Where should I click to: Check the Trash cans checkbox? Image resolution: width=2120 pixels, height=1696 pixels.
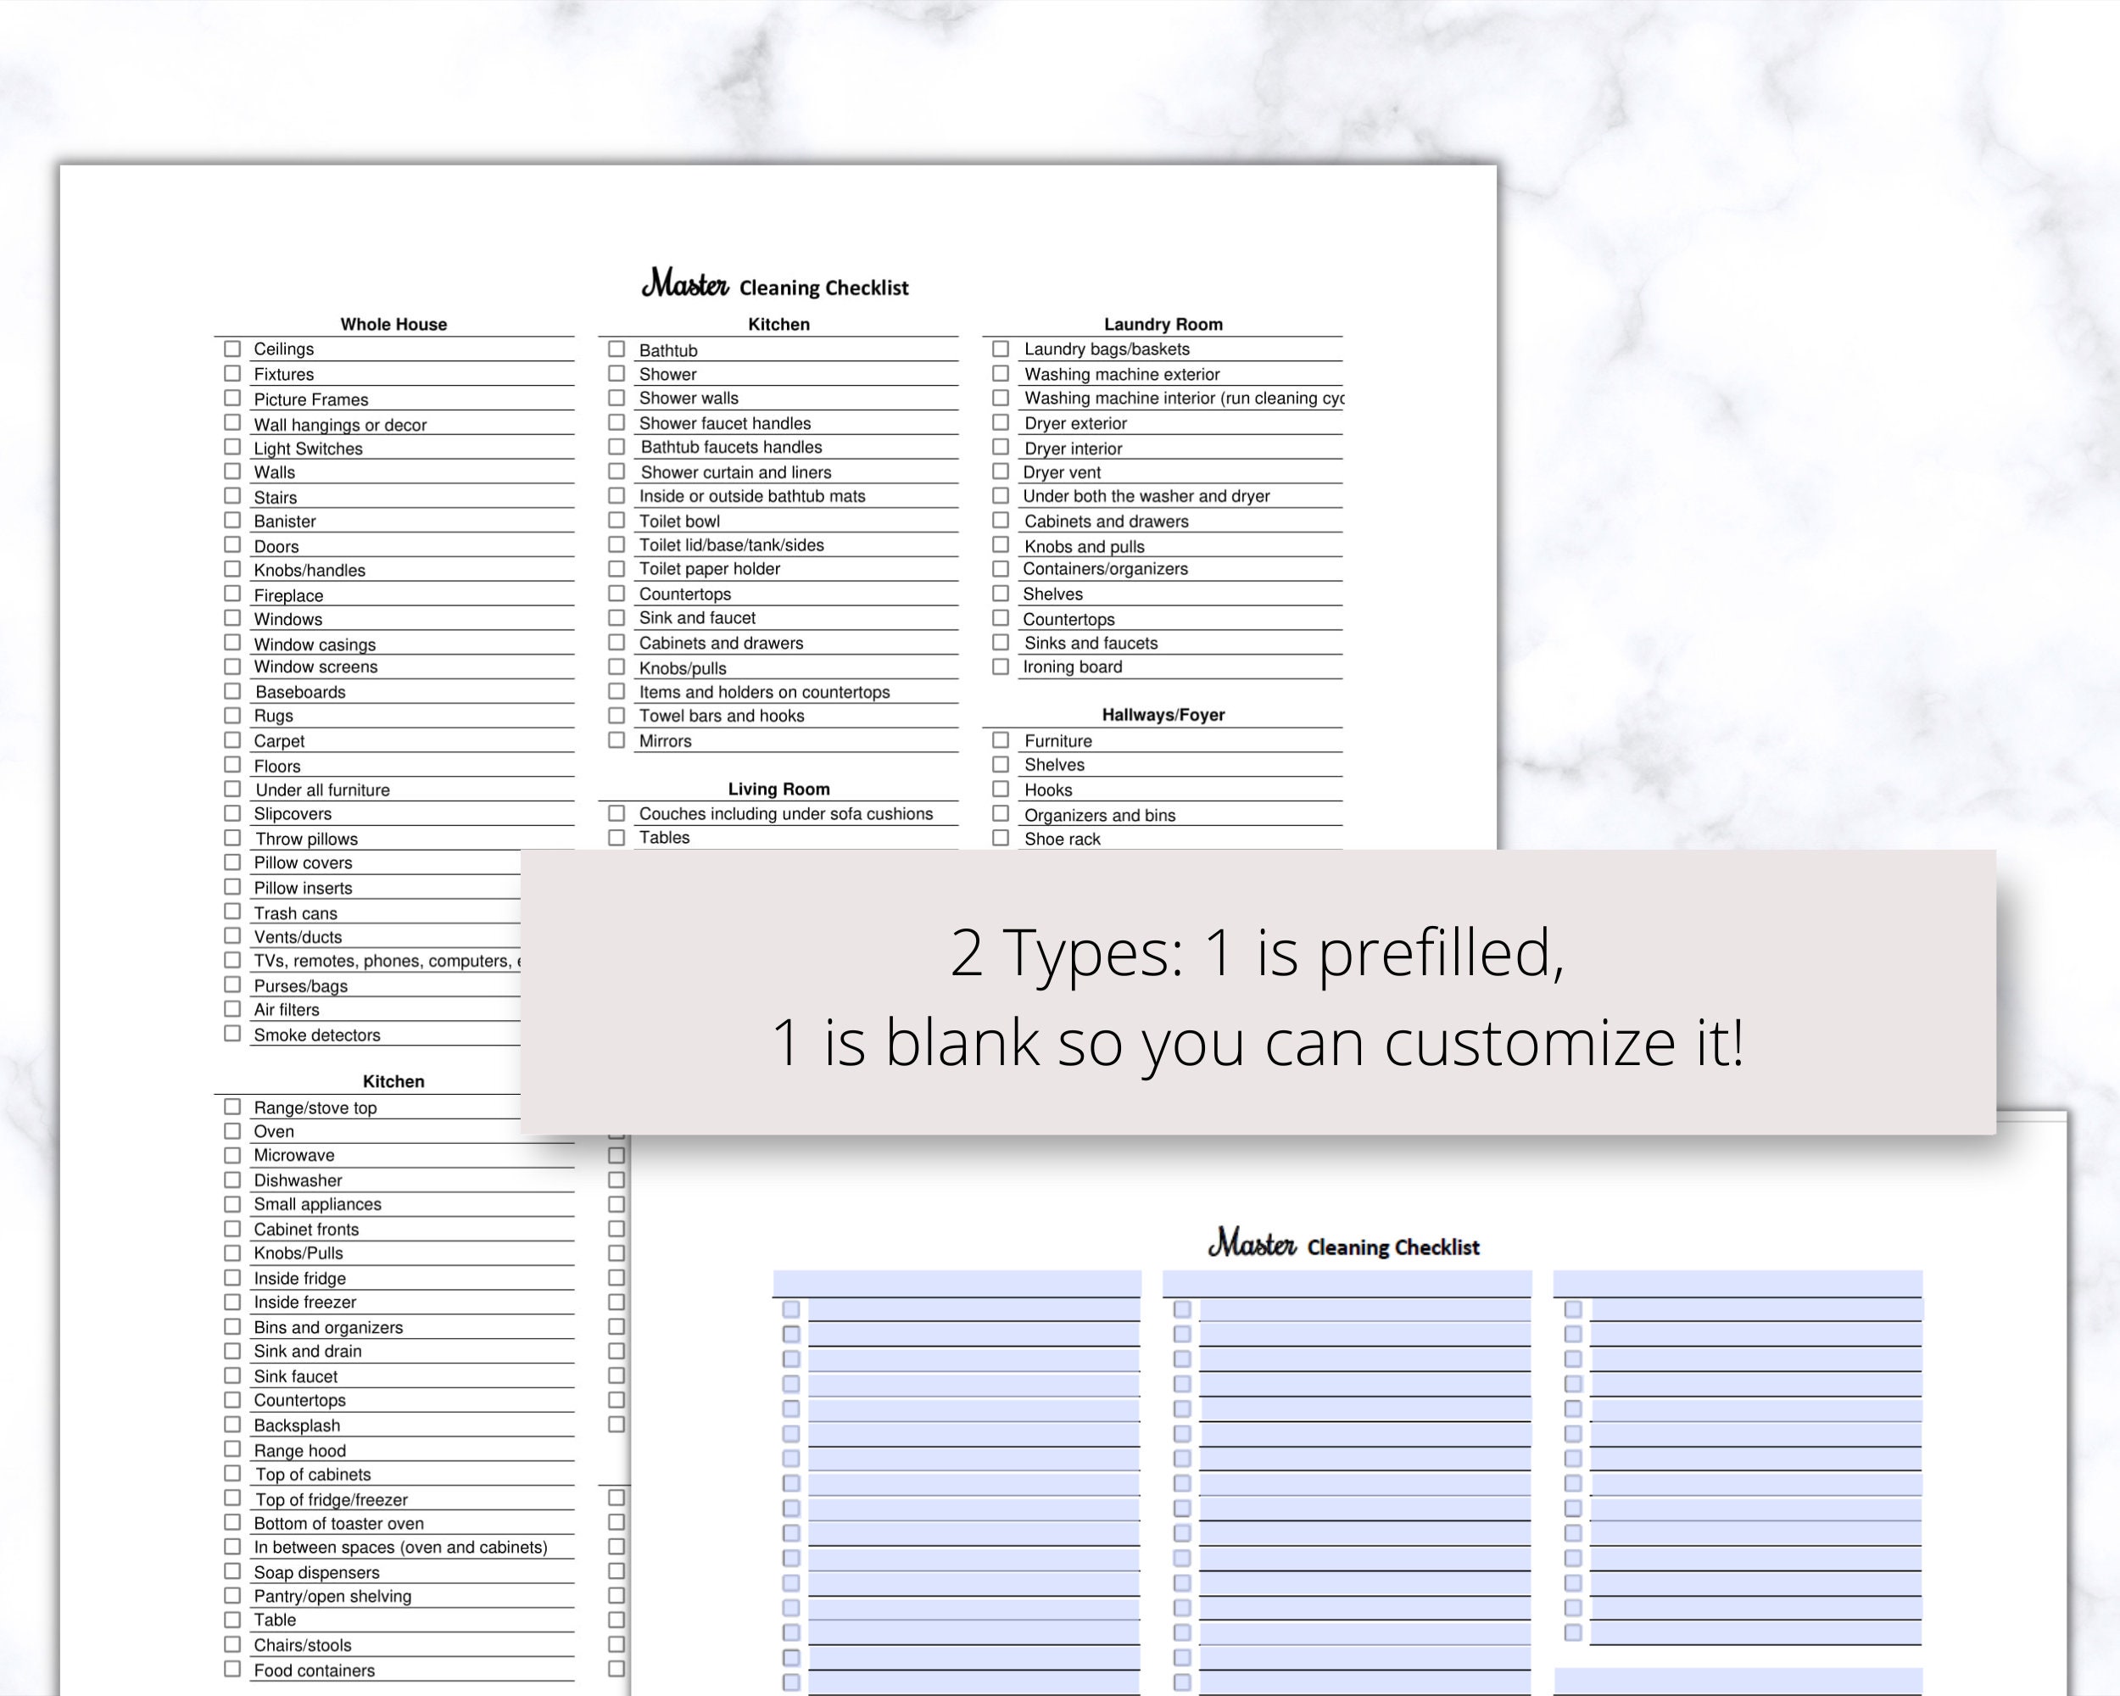point(232,912)
